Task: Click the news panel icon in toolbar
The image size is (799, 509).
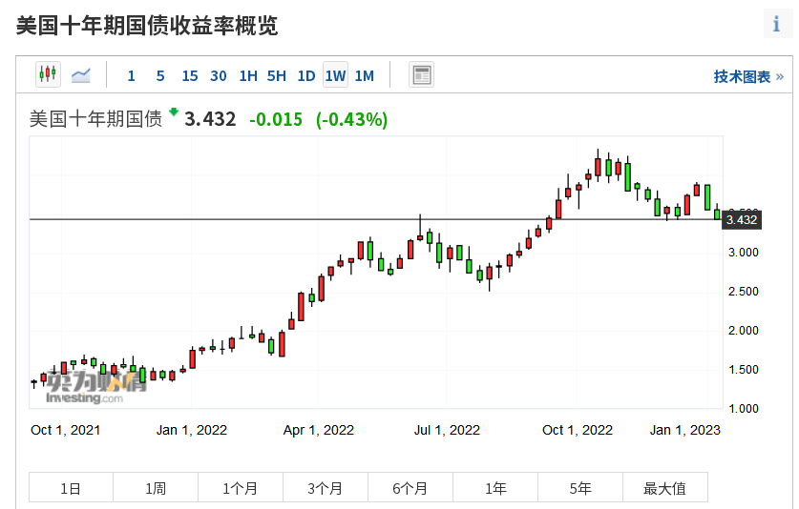Action: point(421,75)
